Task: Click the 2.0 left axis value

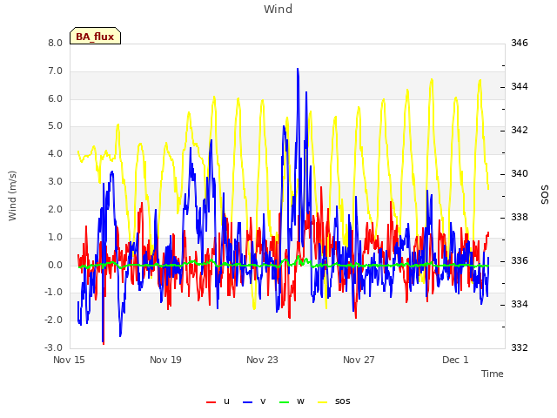Action: pos(56,209)
